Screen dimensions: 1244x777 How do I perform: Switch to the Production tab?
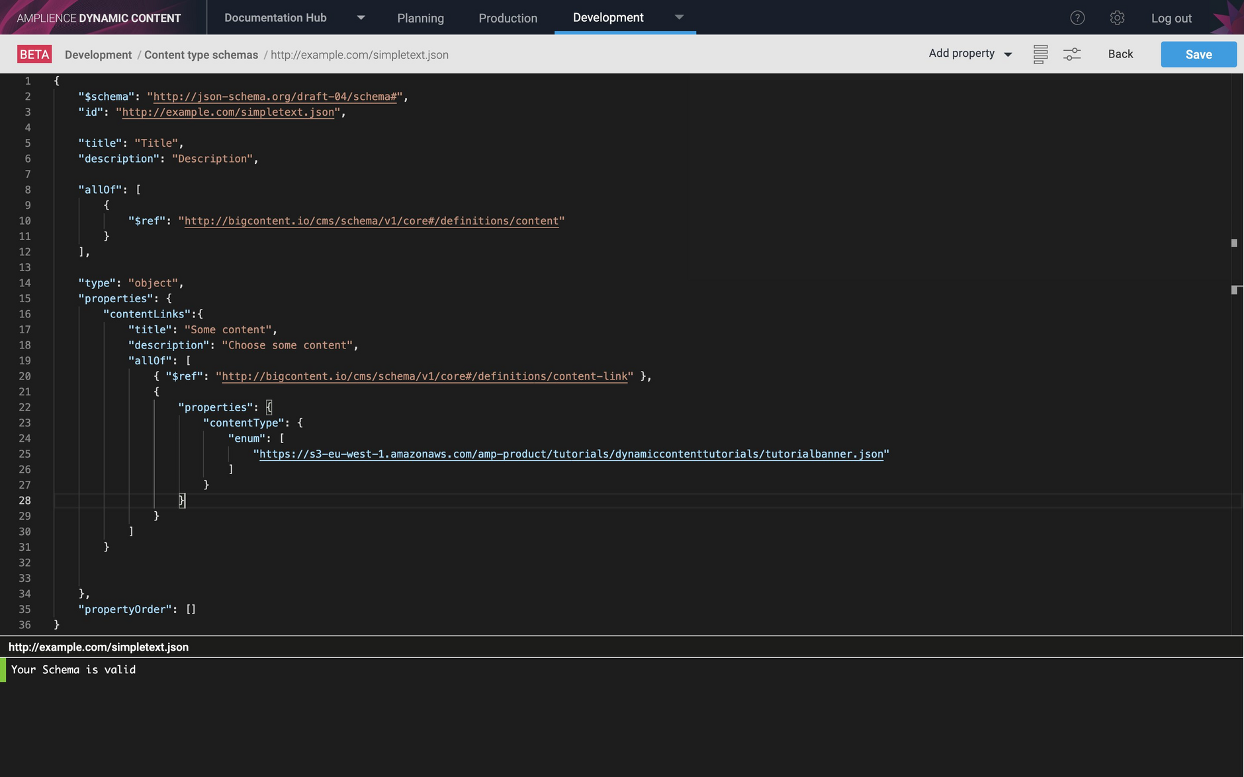[x=508, y=18]
